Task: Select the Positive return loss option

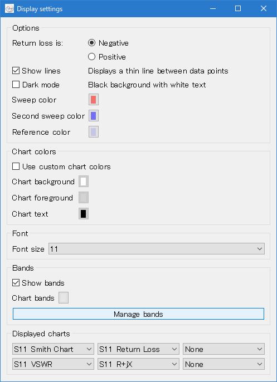Action: pos(91,57)
